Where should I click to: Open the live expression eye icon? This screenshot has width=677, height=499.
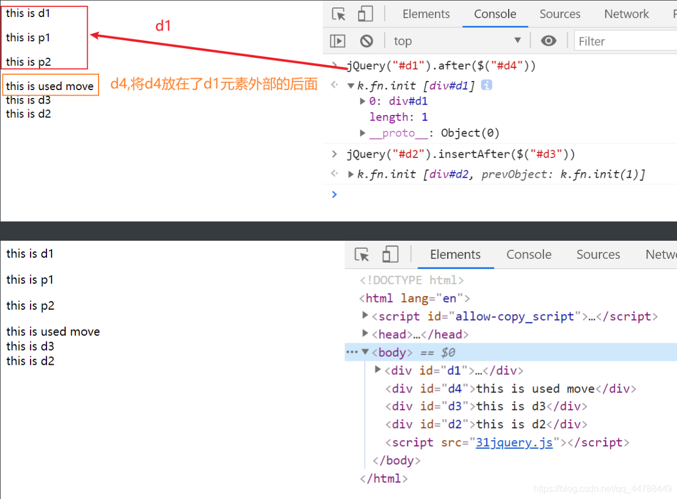[548, 41]
